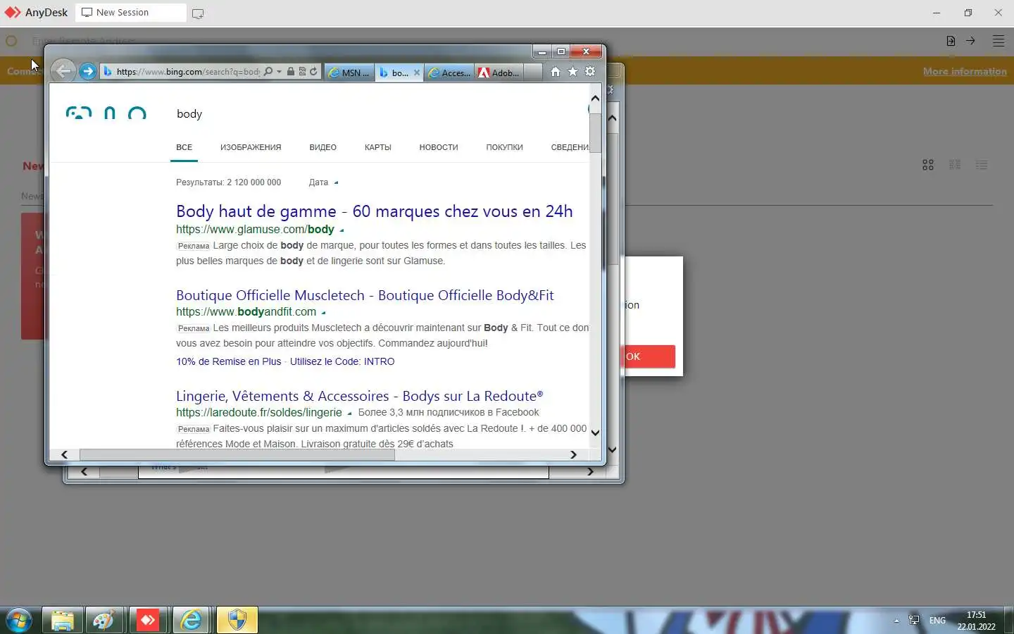Click the new session monitor icon in AnyDesk
This screenshot has width=1014, height=634.
click(x=198, y=13)
